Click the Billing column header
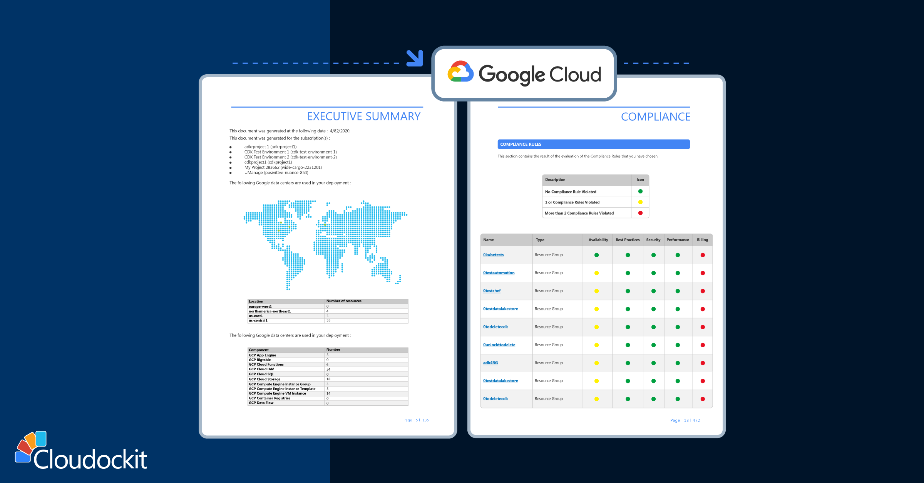Image resolution: width=924 pixels, height=483 pixels. (702, 240)
